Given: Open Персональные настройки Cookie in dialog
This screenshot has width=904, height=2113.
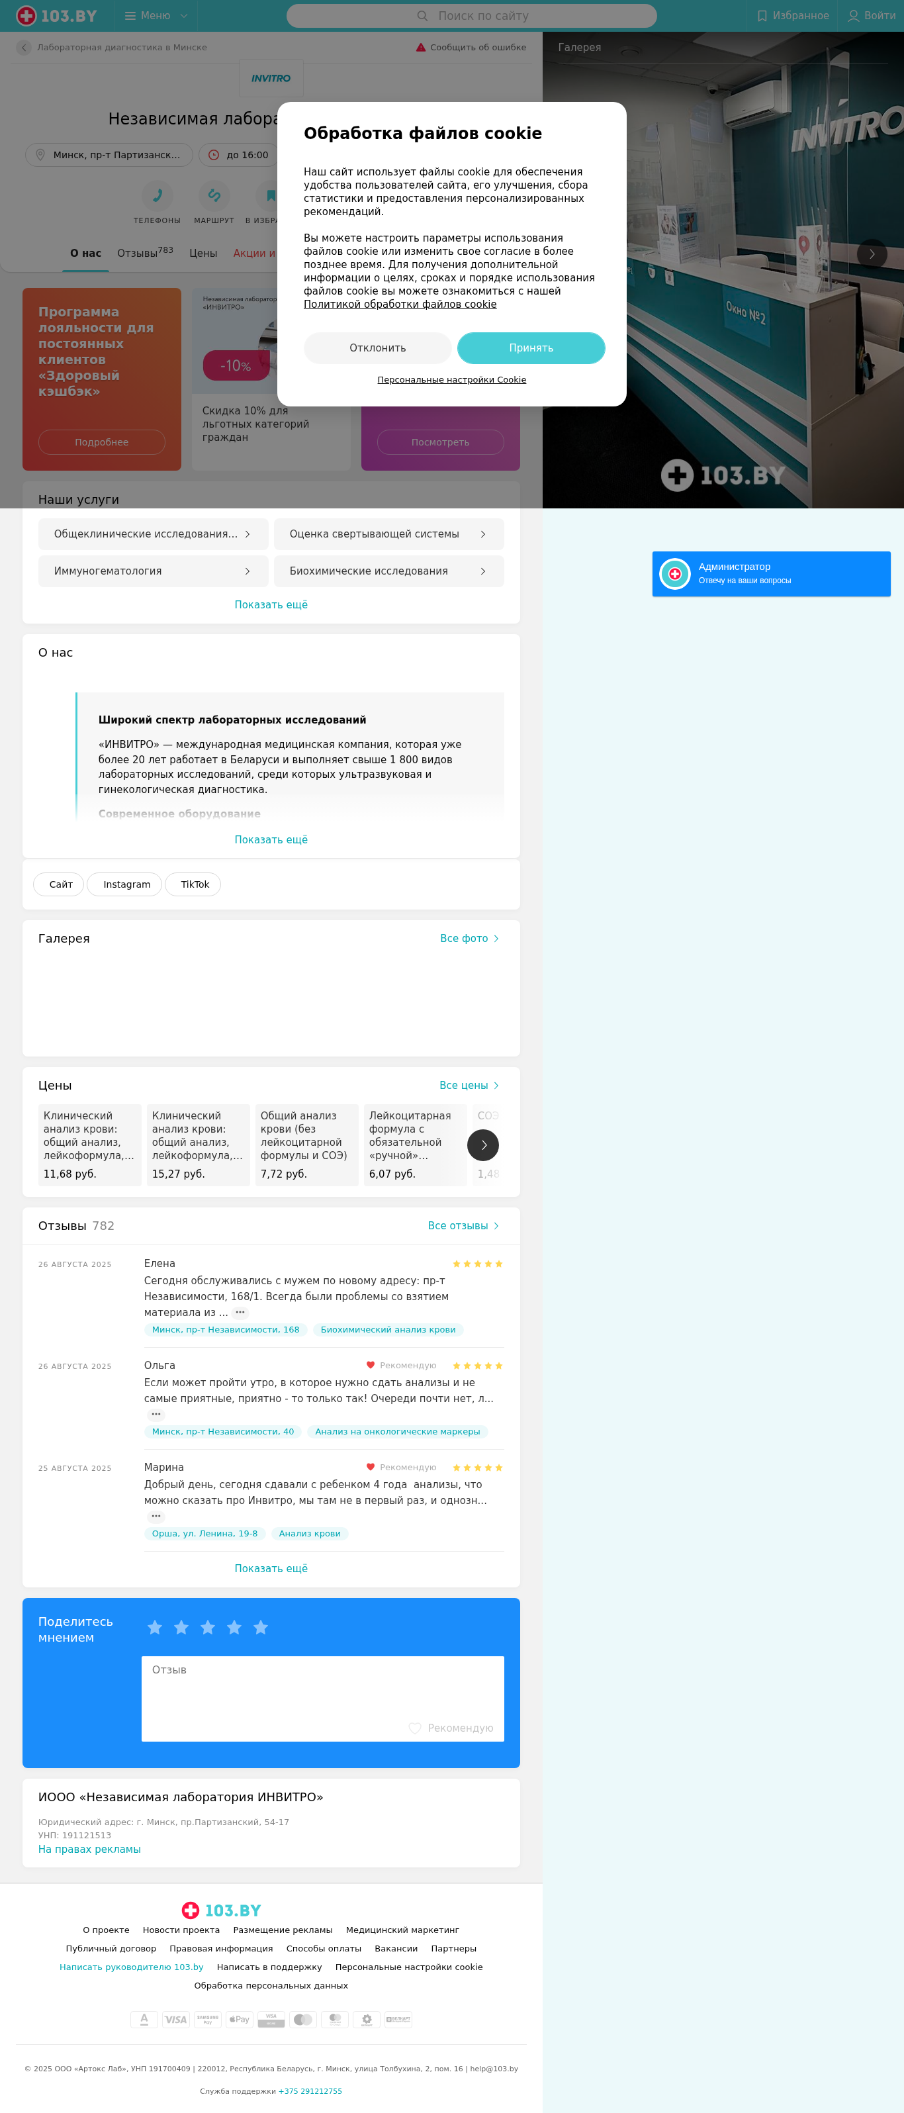Looking at the screenshot, I should [x=452, y=380].
